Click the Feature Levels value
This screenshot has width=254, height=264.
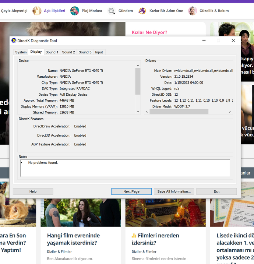[204, 101]
